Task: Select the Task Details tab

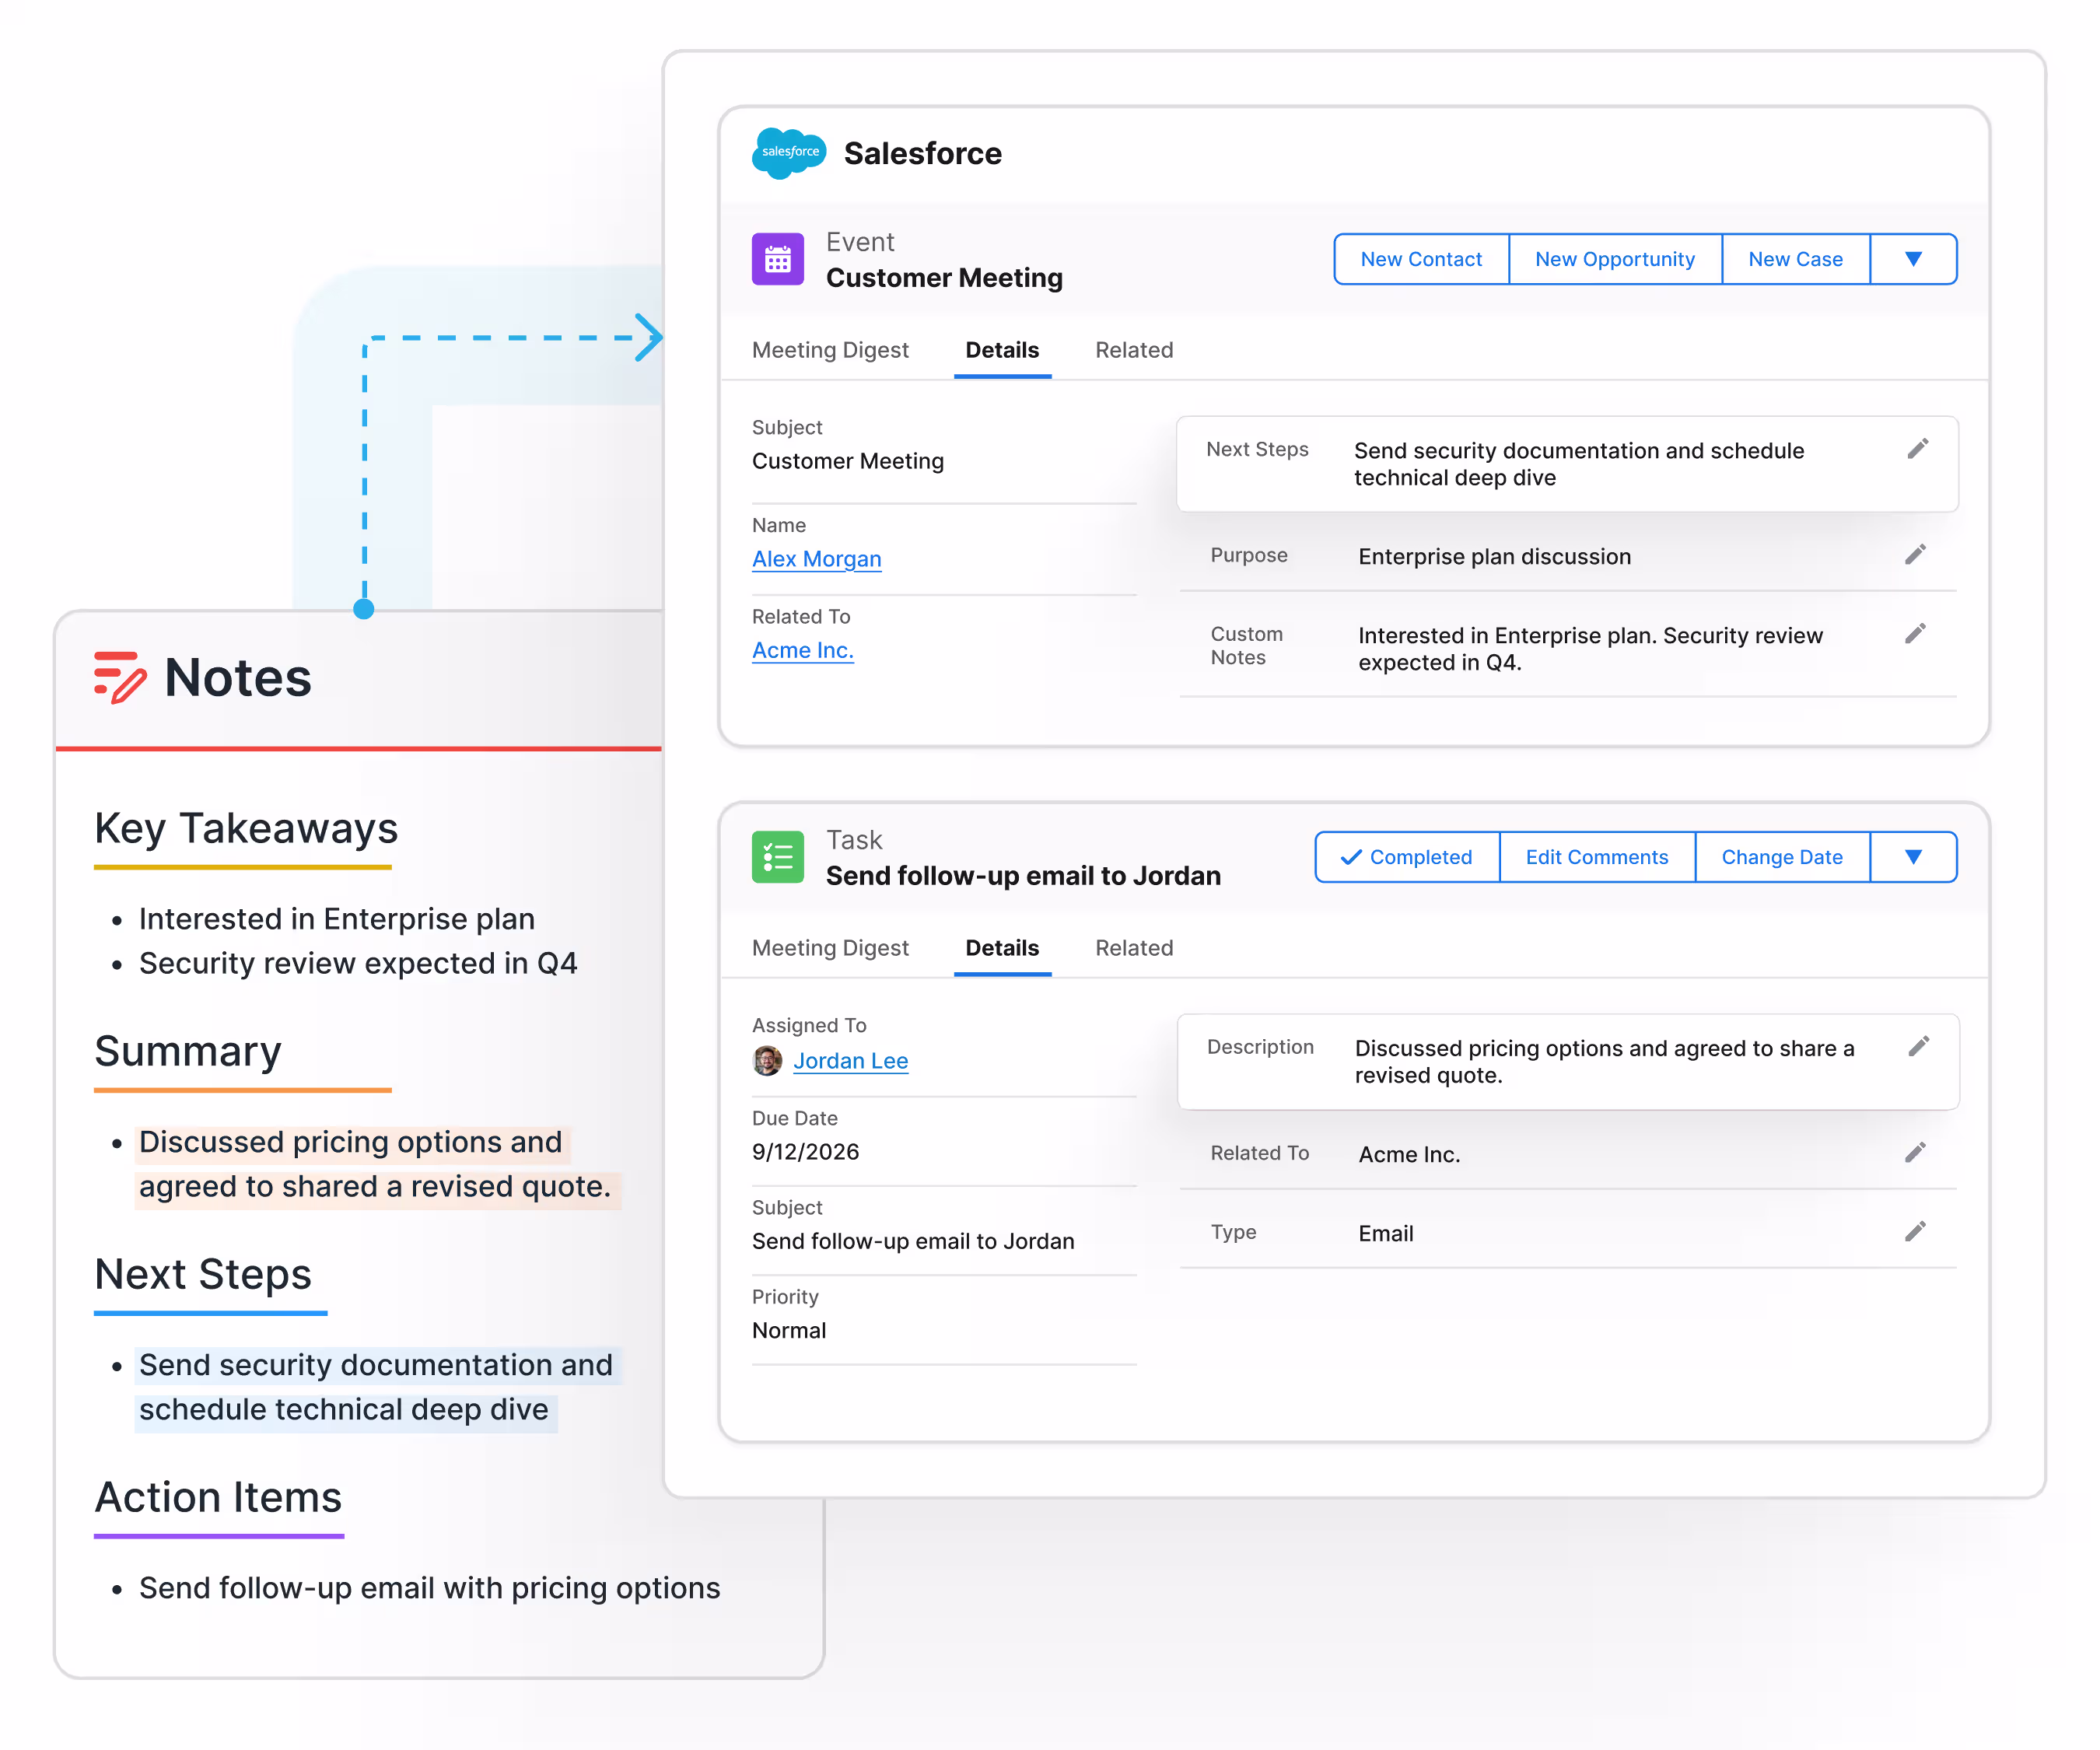Action: [1002, 948]
